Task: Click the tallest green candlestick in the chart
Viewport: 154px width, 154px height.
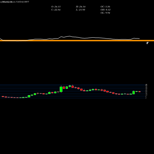Action: (x=61, y=89)
